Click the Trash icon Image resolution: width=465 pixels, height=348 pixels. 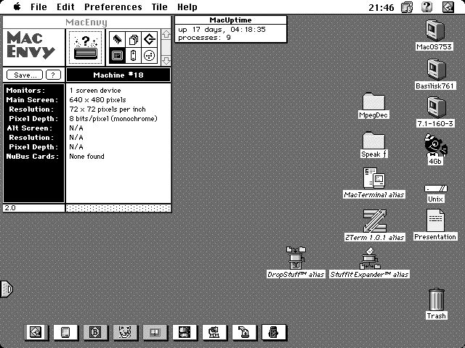436,299
